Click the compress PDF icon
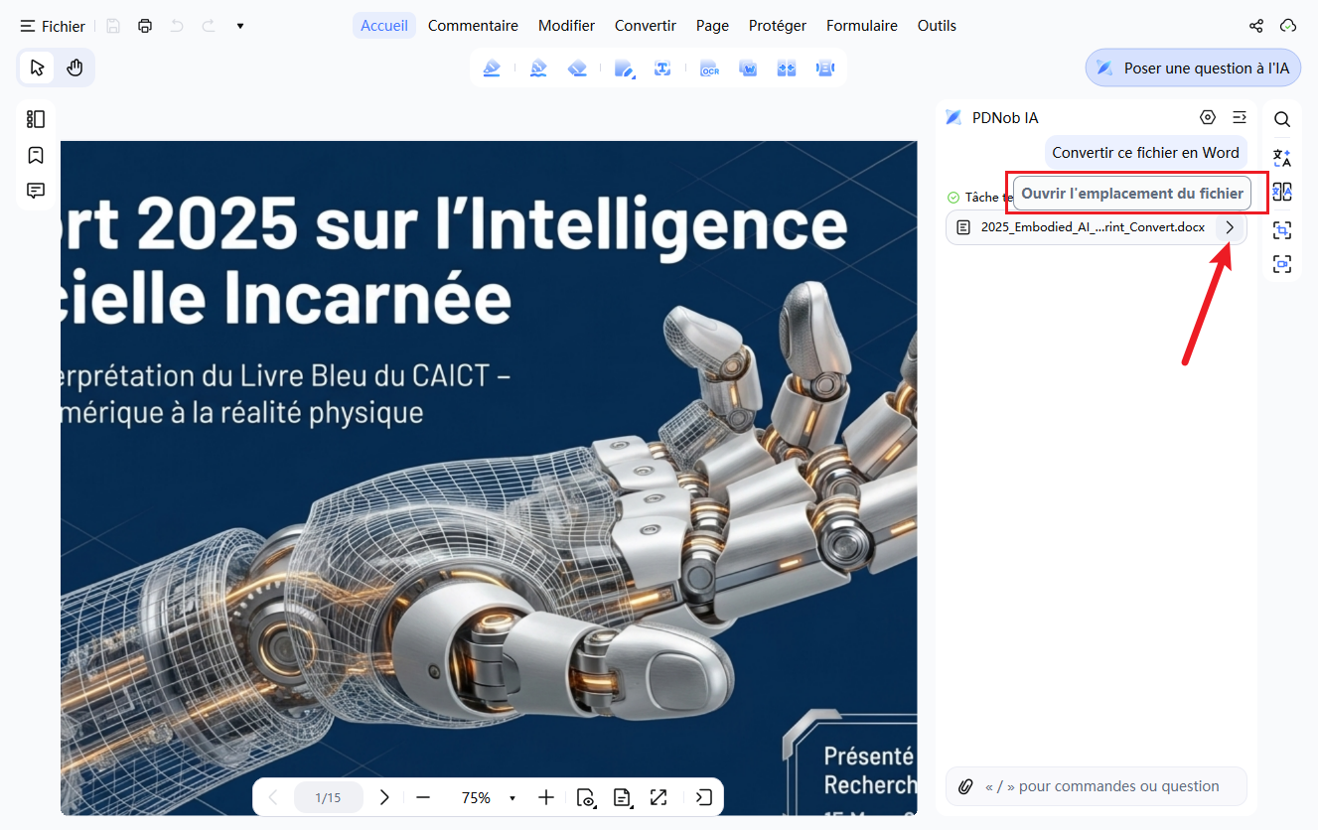1318x830 pixels. [787, 68]
